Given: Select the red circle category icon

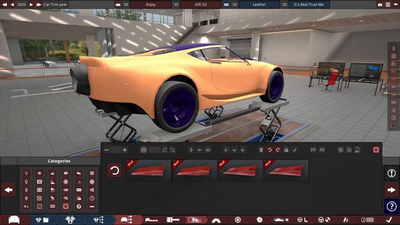Looking at the screenshot, I should (x=66, y=206).
